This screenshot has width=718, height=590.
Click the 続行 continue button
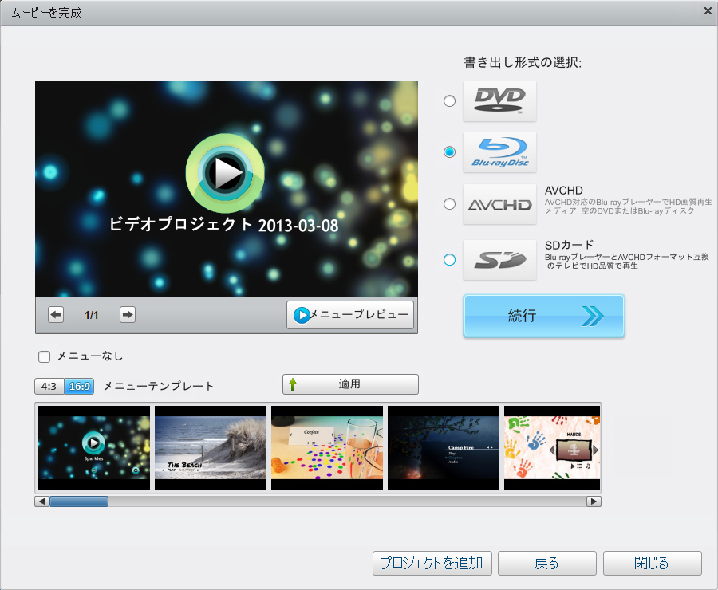(543, 316)
